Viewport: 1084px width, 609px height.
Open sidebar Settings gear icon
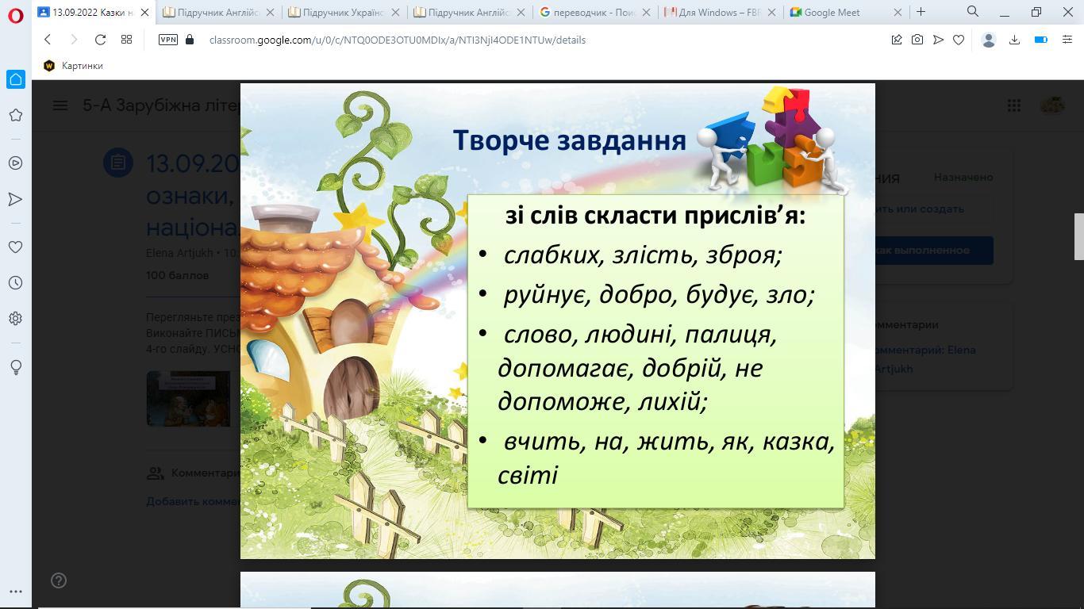tap(15, 319)
